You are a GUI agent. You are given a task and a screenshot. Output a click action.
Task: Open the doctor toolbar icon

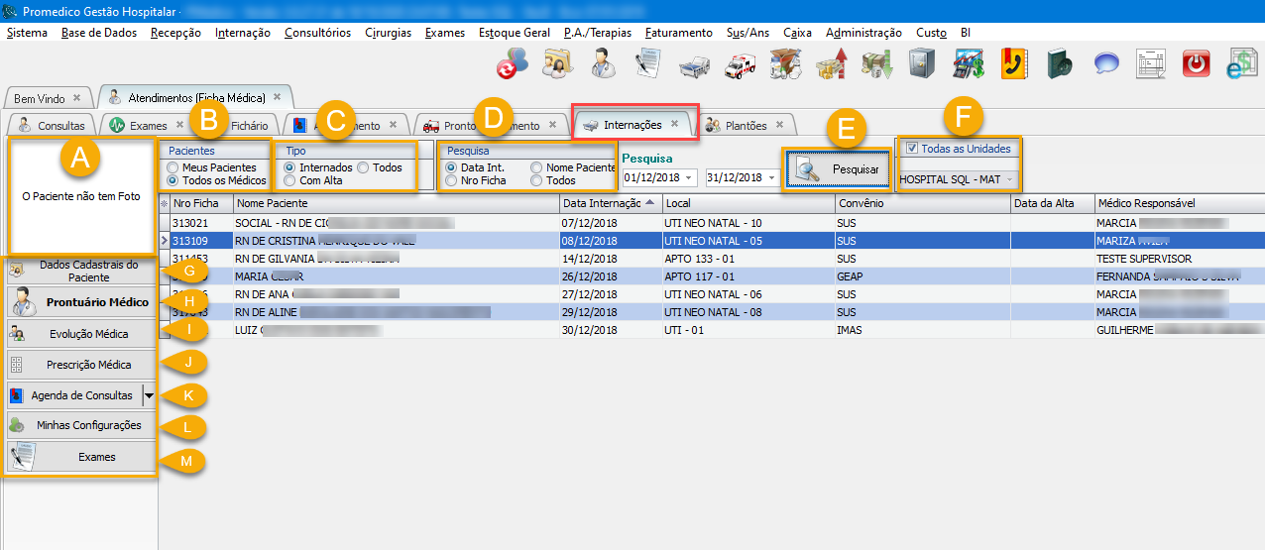603,64
